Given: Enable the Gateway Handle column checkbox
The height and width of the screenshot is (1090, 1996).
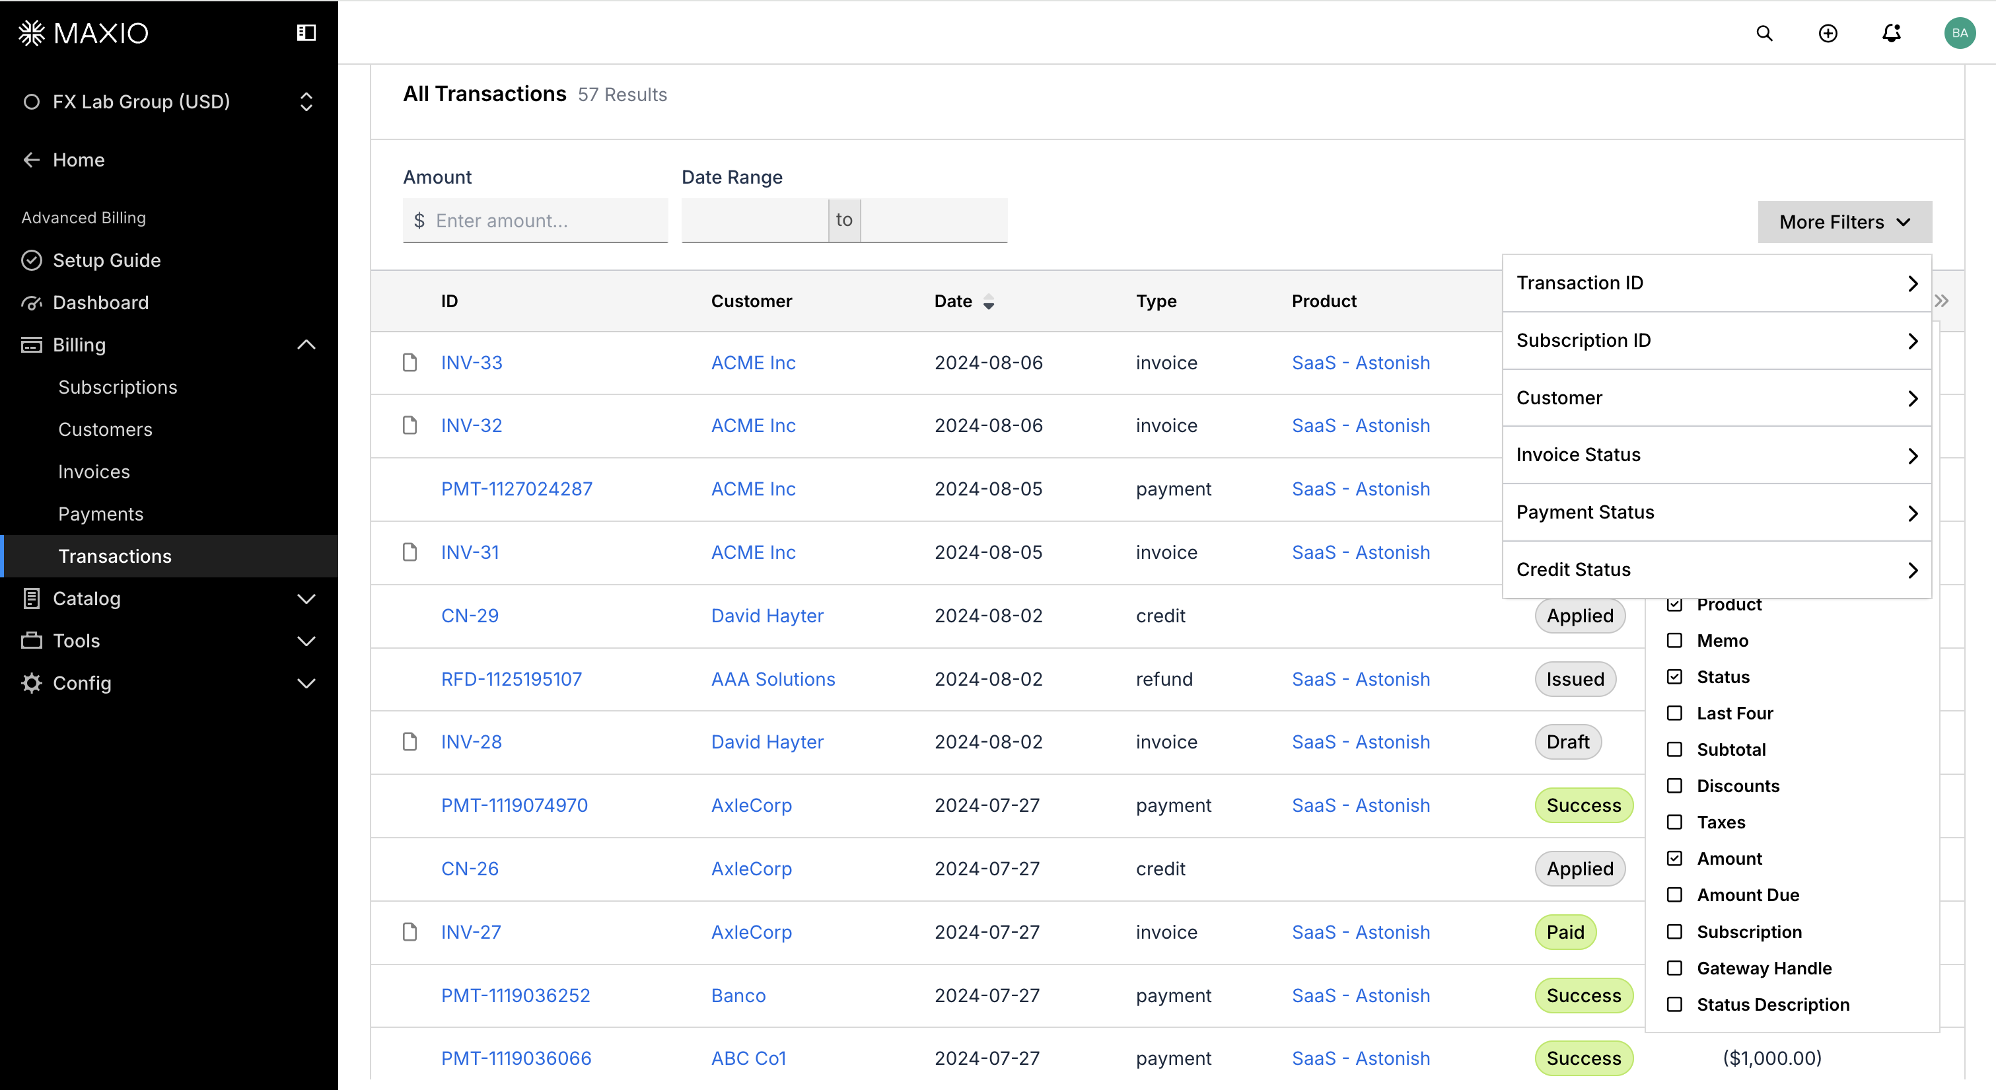Looking at the screenshot, I should pos(1674,968).
